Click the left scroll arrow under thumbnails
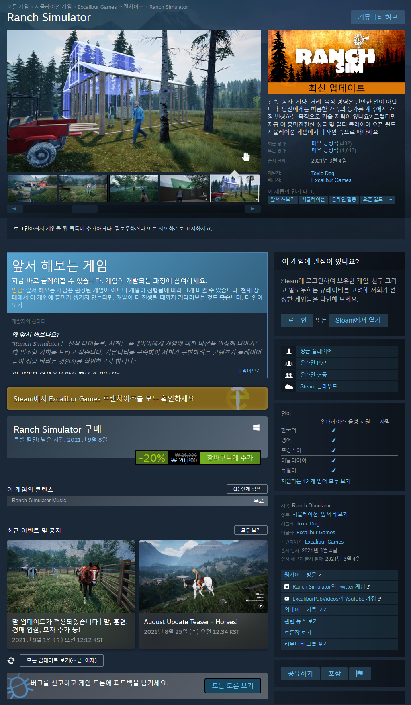The width and height of the screenshot is (411, 705). [15, 209]
